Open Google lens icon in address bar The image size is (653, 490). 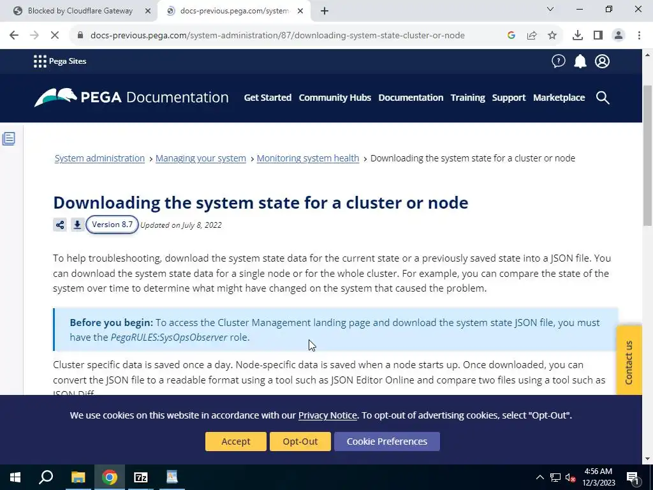(x=511, y=36)
